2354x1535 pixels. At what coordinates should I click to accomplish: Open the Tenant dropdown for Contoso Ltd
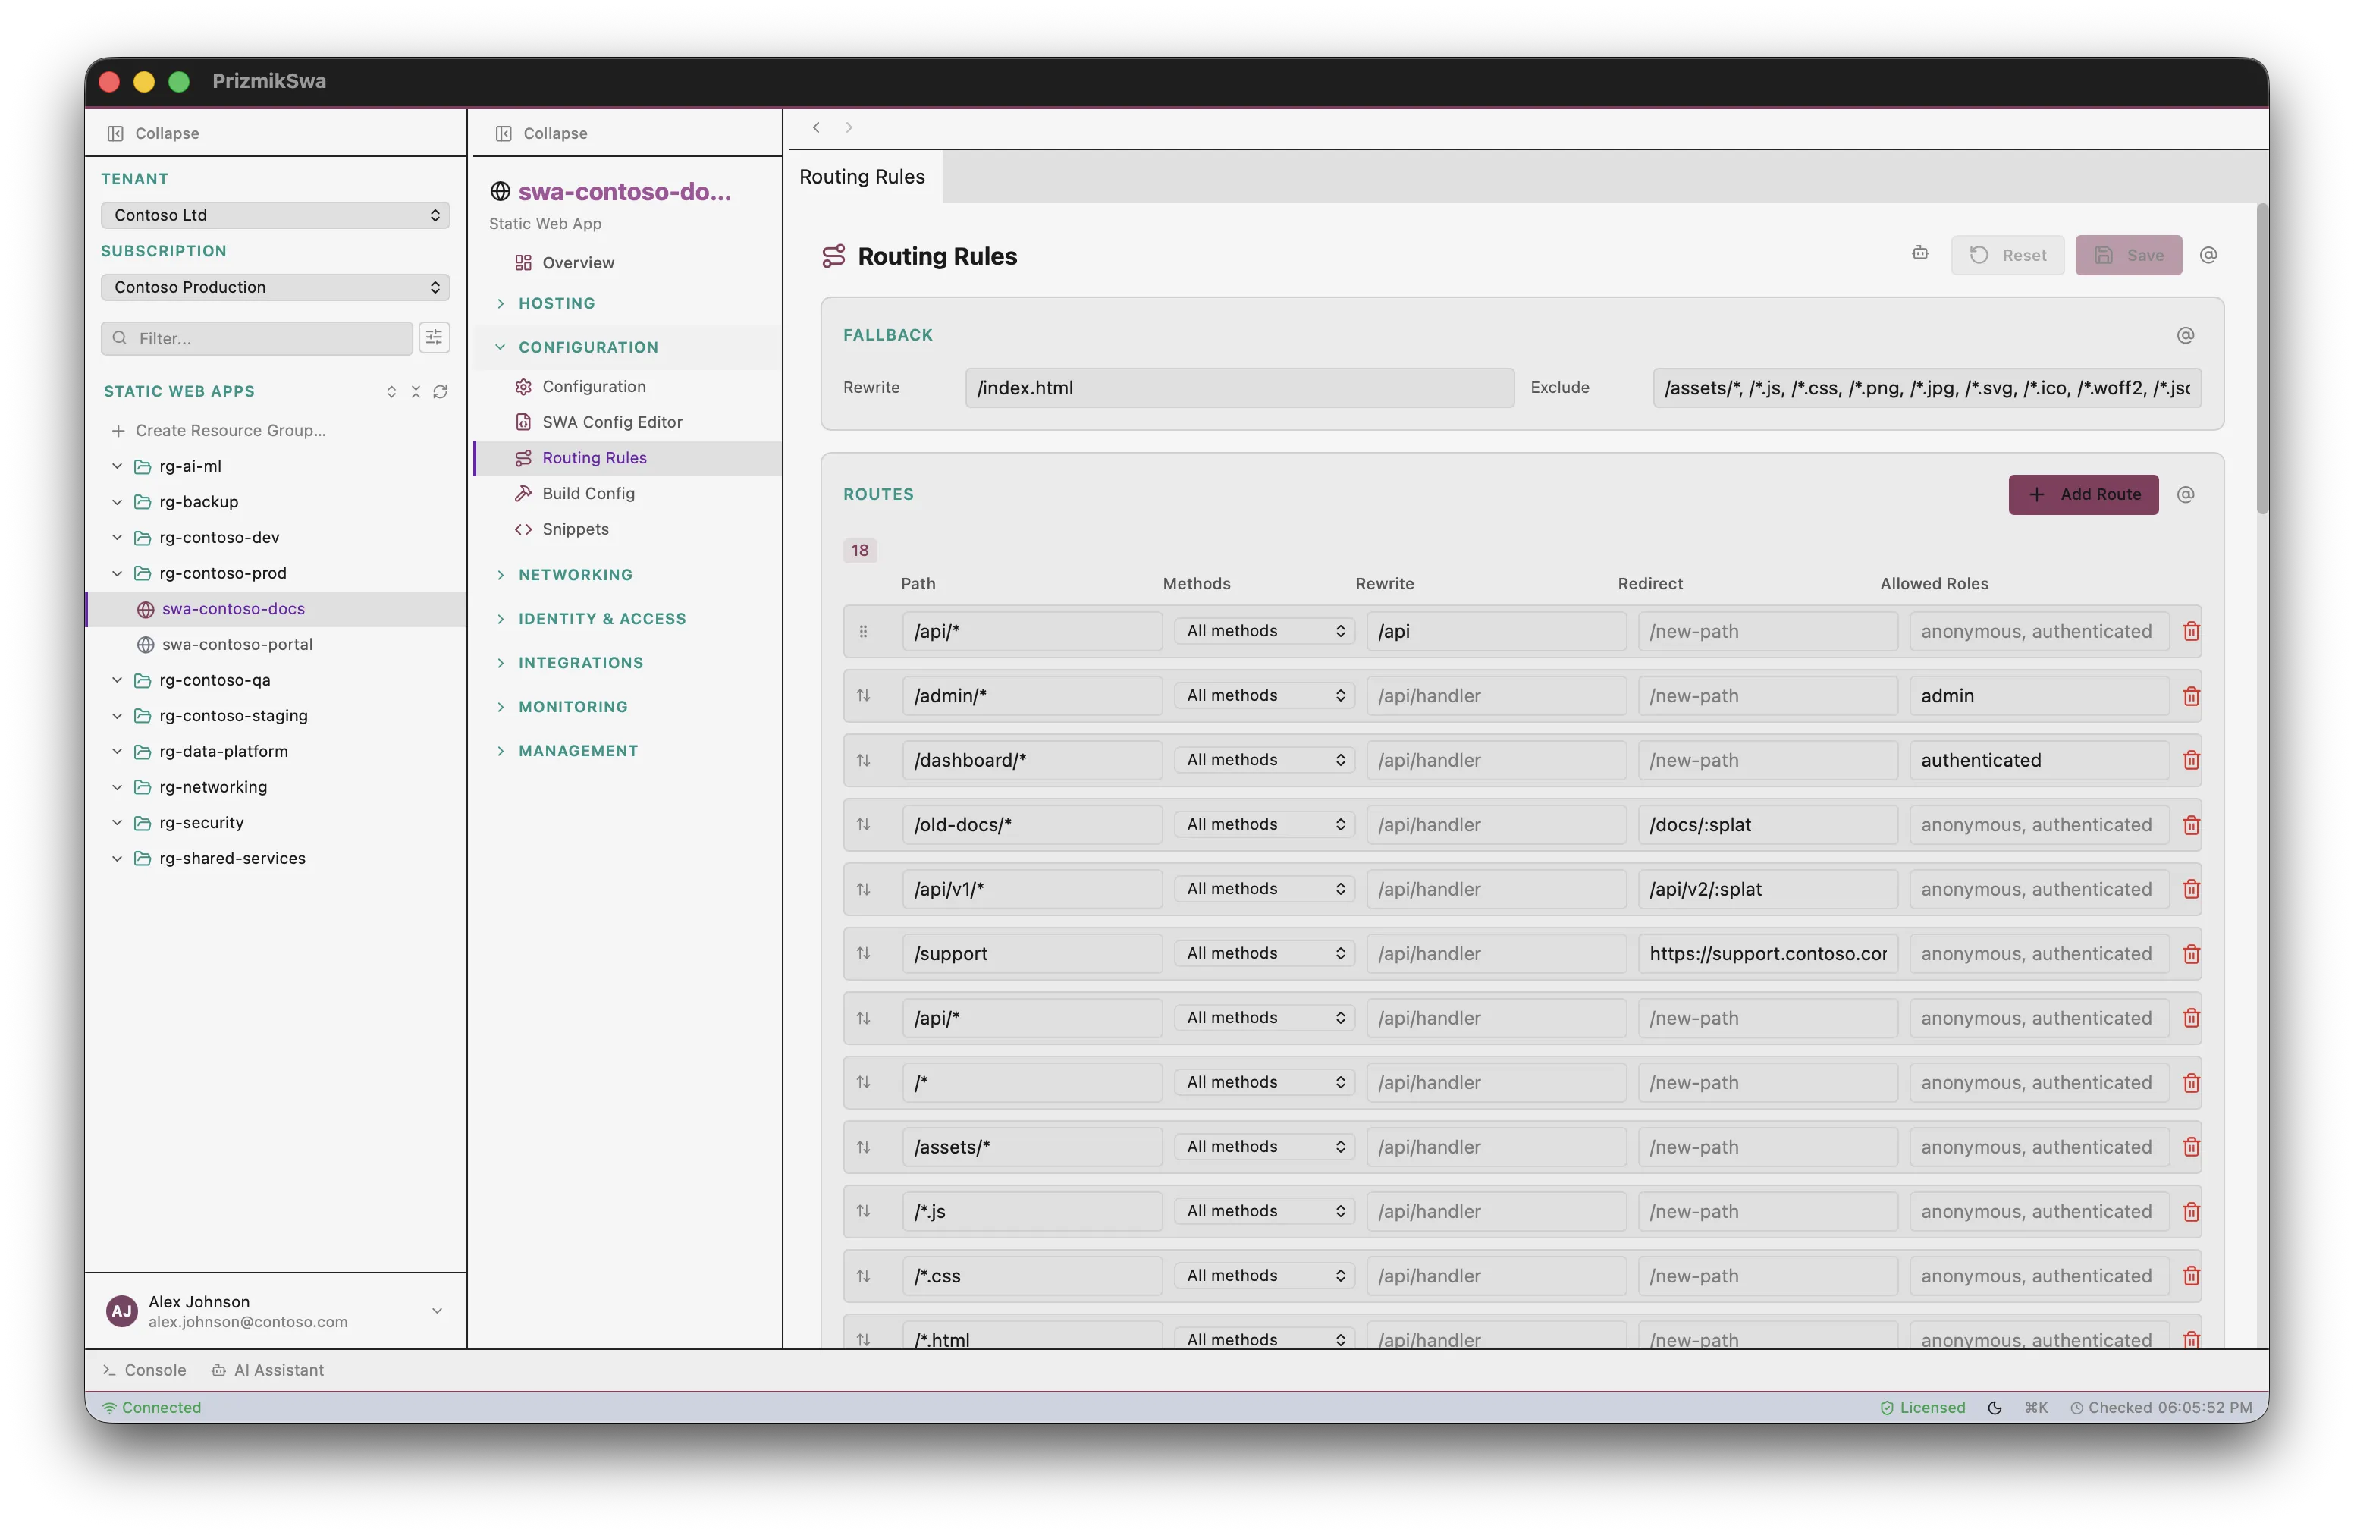[x=275, y=215]
